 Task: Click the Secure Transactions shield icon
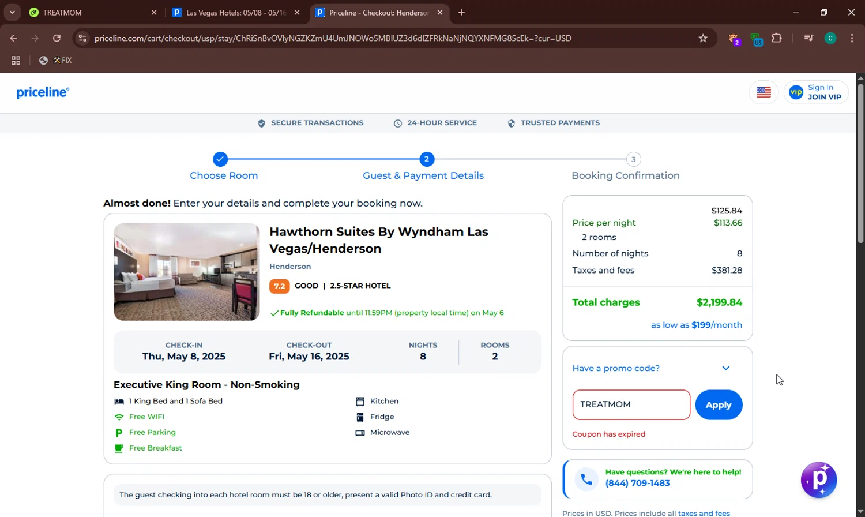pos(261,123)
